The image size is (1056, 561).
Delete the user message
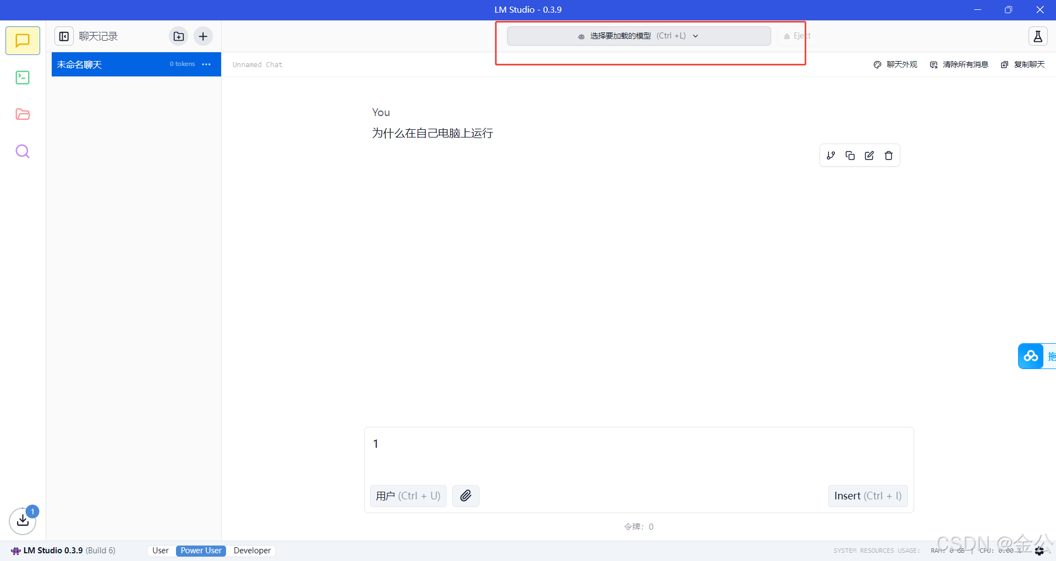[x=889, y=156]
